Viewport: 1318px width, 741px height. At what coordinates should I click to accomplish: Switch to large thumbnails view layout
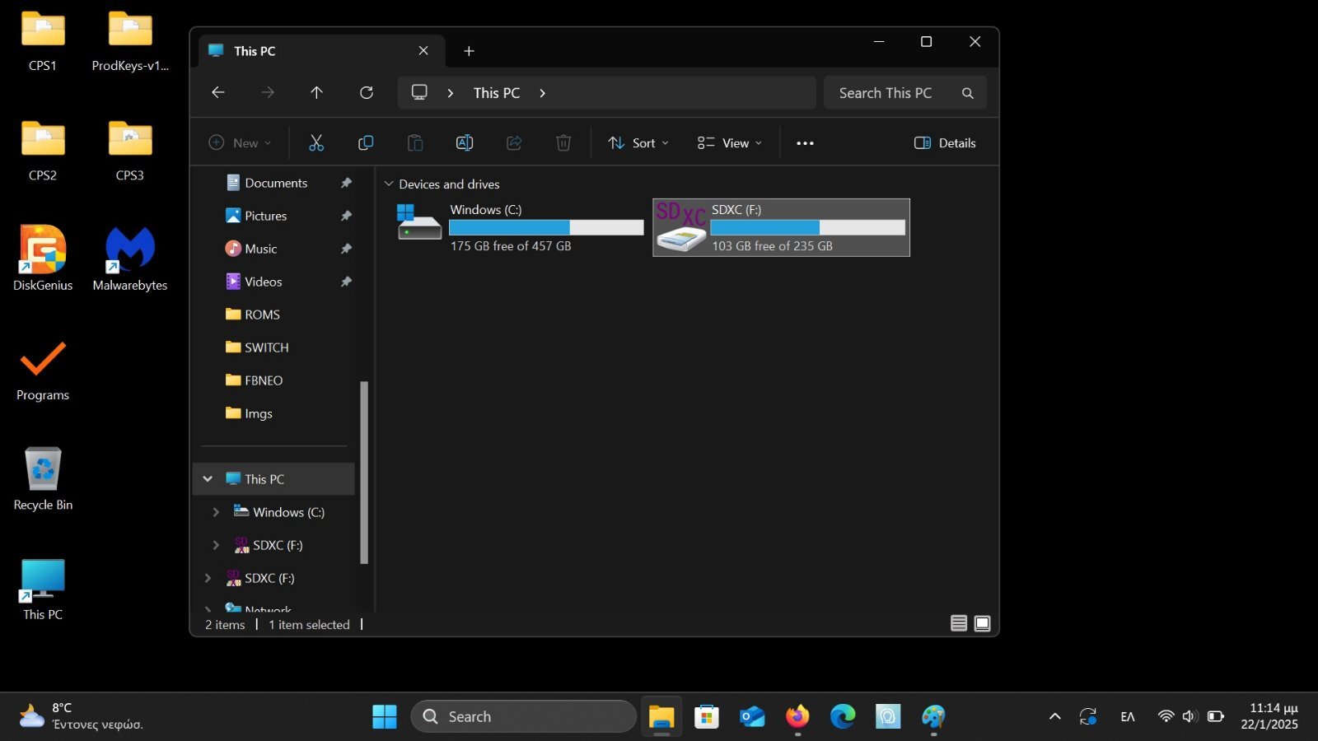(982, 623)
